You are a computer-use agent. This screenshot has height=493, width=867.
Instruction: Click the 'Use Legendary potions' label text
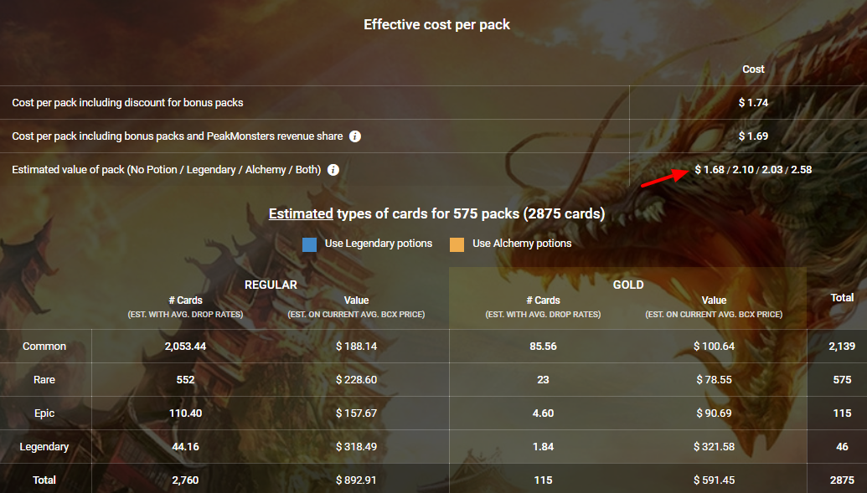point(379,244)
